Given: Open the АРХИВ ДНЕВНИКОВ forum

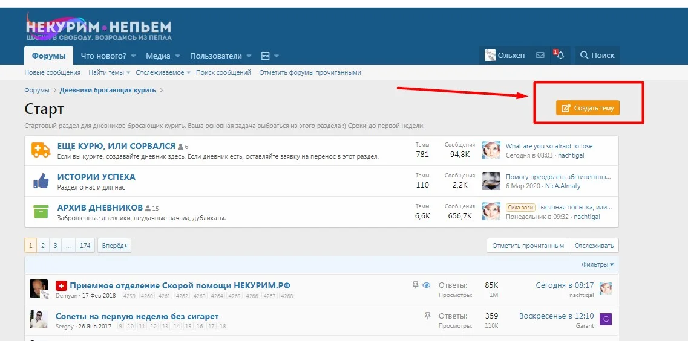Looking at the screenshot, I should 100,208.
